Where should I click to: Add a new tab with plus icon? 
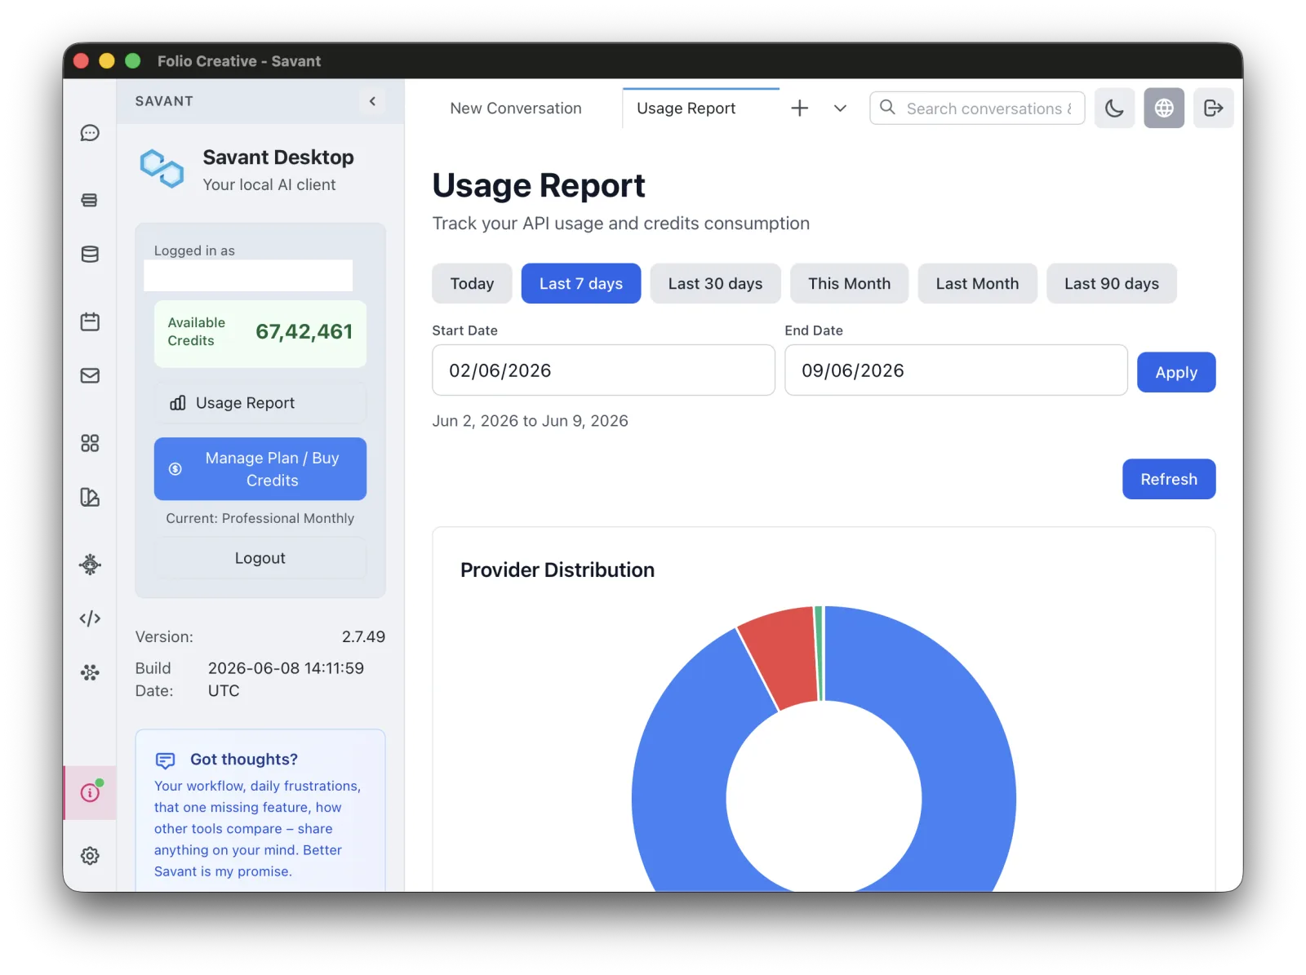coord(800,108)
